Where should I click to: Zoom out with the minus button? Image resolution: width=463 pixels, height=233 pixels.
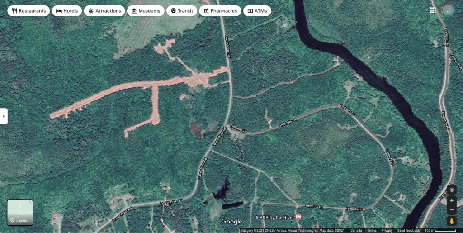[x=451, y=210]
